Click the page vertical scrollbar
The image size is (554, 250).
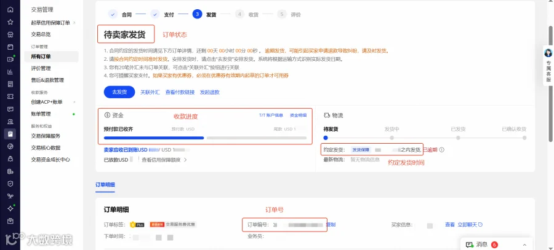[x=550, y=85]
